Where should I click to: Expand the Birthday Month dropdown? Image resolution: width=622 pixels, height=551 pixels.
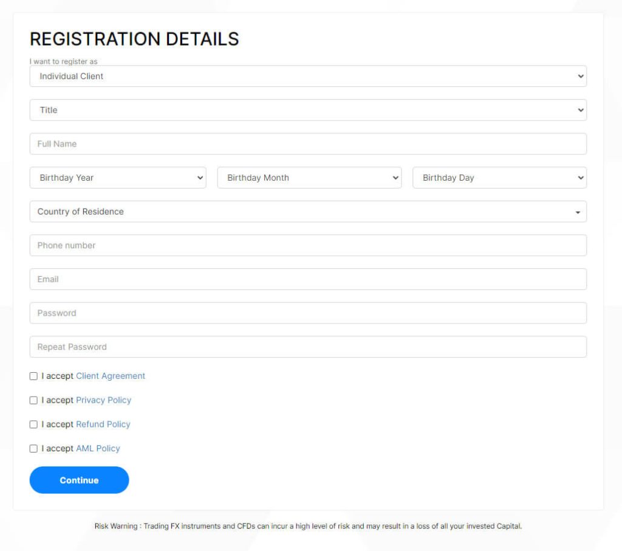[x=309, y=178]
